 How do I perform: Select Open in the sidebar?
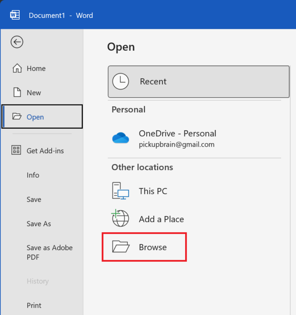point(42,116)
